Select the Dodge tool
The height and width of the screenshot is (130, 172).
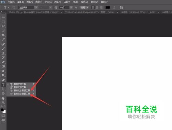pyautogui.click(x=3, y=75)
